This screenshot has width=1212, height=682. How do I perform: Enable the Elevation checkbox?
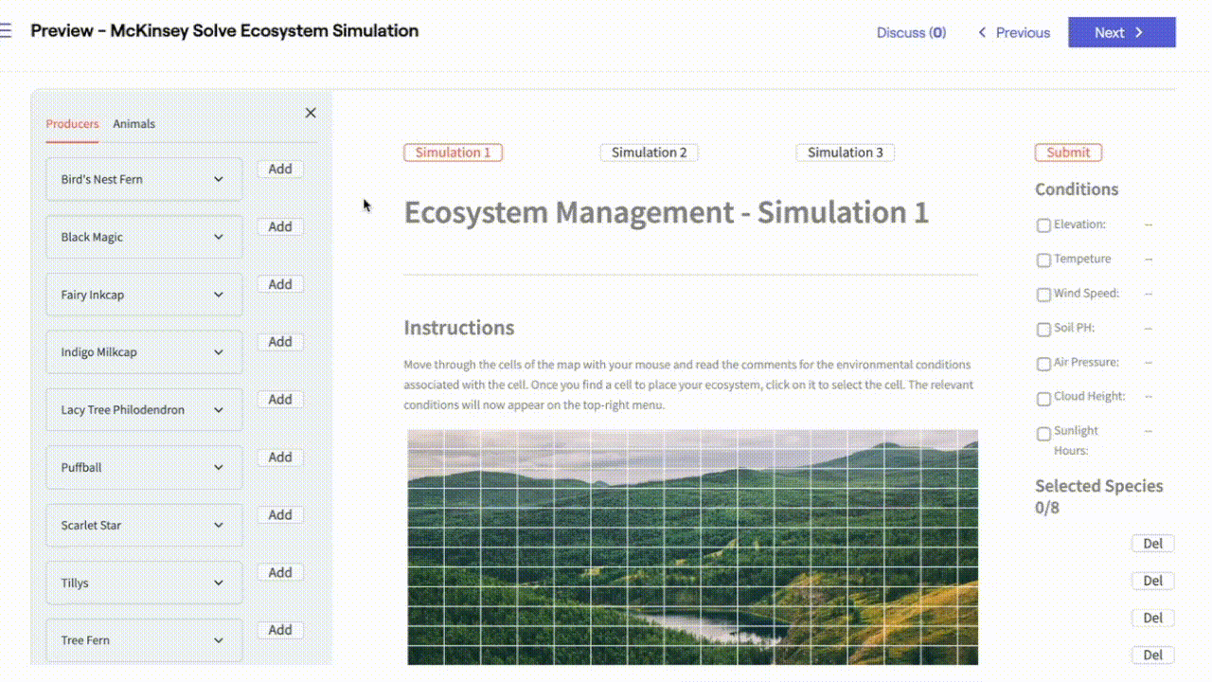(x=1043, y=225)
